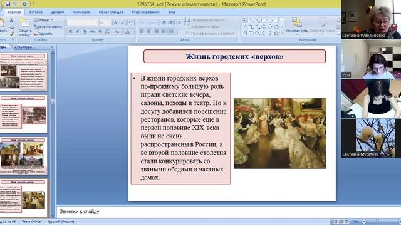The width and height of the screenshot is (401, 225).
Task: Click the zoom out minus button
Action: tap(364, 222)
